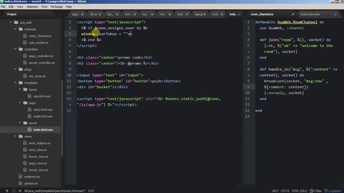Click the room_channel.ex file icon in tree
This screenshot has width=344, height=193.
(25, 36)
